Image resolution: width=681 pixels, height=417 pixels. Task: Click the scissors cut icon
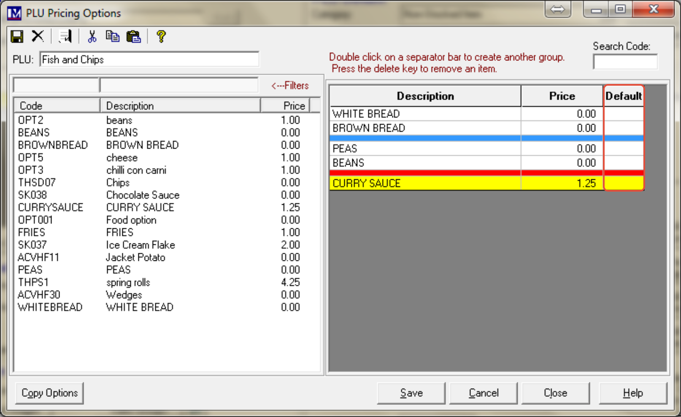[92, 37]
